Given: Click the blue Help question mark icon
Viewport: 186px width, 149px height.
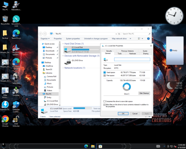Looking at the screenshot, I should pyautogui.click(x=148, y=39).
